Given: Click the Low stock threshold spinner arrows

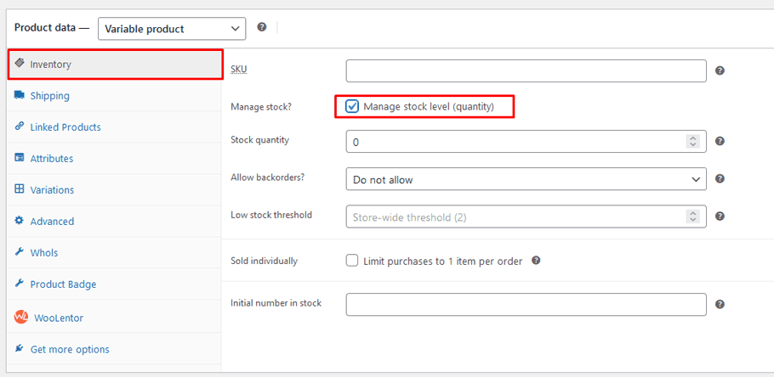Looking at the screenshot, I should click(x=693, y=217).
